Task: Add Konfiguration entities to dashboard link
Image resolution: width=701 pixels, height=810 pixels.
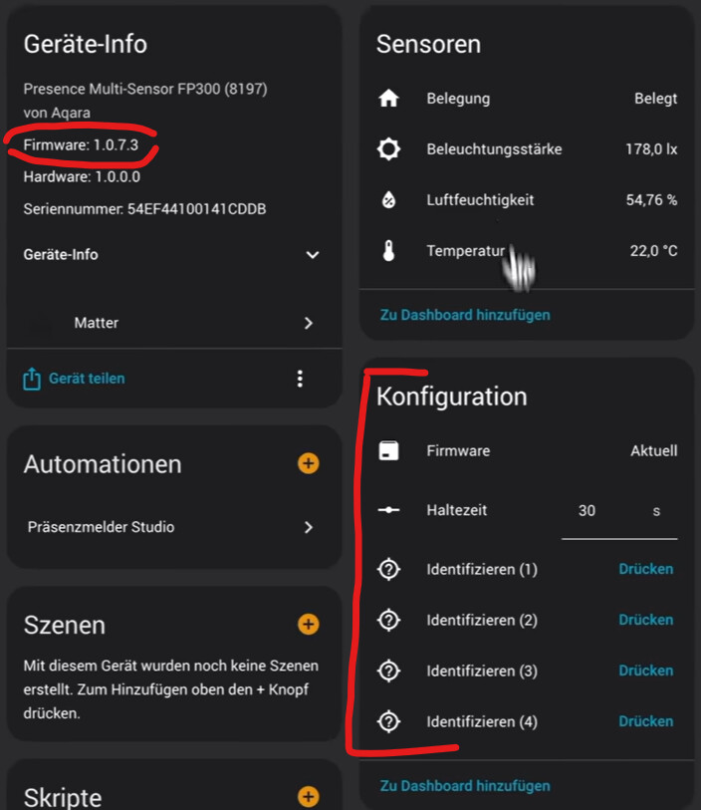Action: (465, 786)
